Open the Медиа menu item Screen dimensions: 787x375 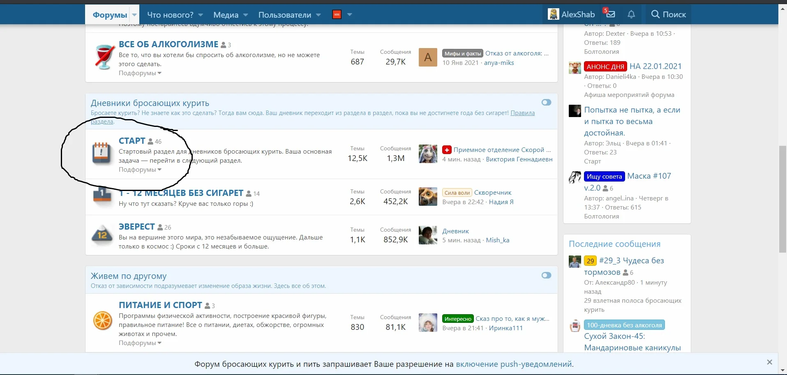pyautogui.click(x=226, y=15)
